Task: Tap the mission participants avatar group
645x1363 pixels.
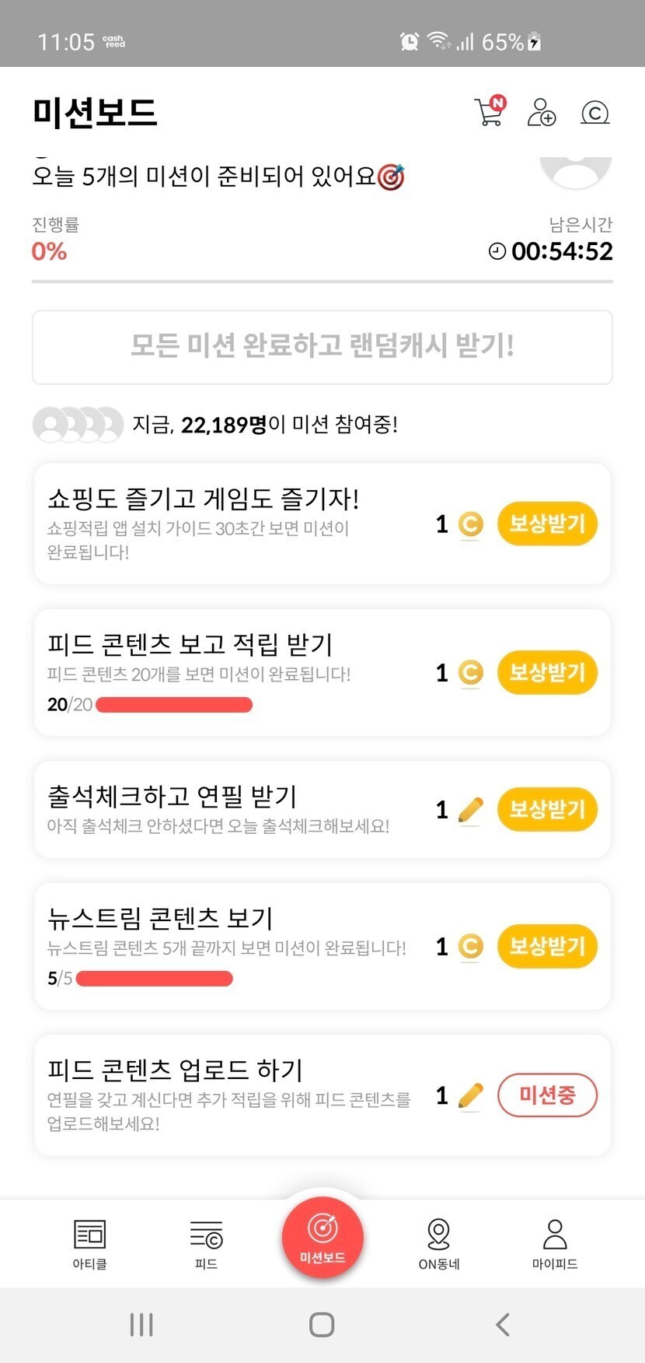Action: (x=78, y=425)
